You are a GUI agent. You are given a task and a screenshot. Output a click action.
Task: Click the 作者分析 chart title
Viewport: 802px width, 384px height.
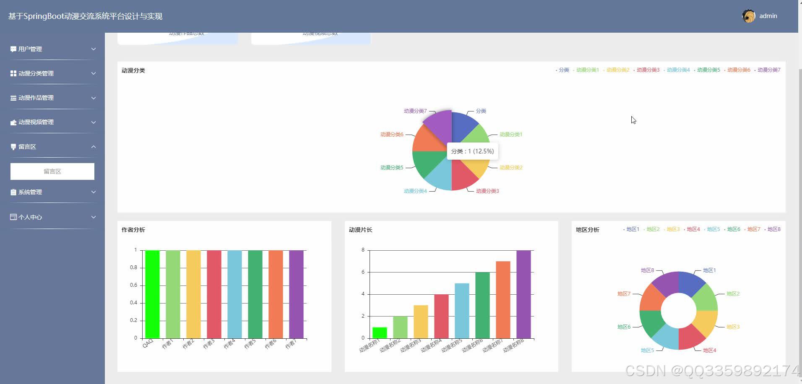[x=133, y=230]
